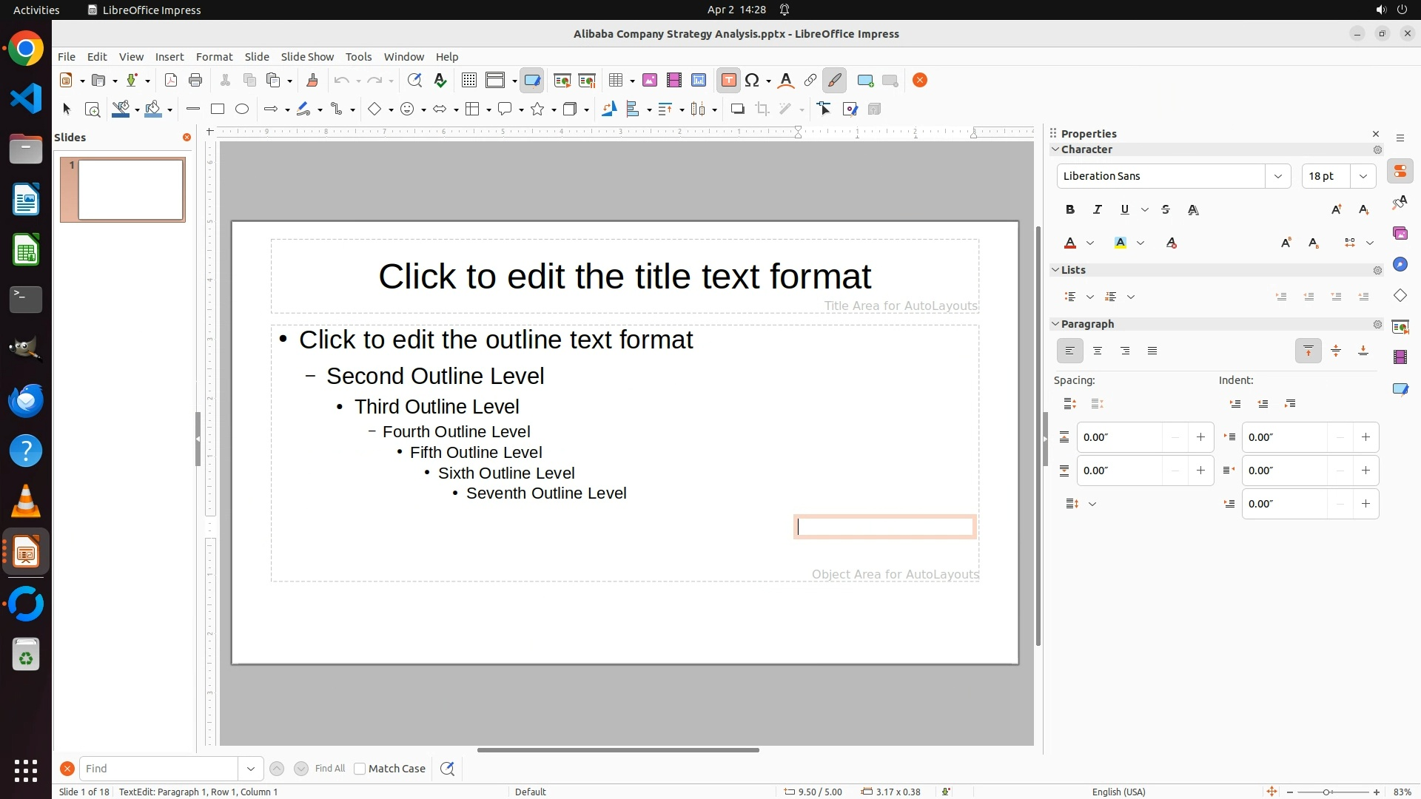The width and height of the screenshot is (1421, 799).
Task: Select the Ellipse drawing tool
Action: (x=242, y=109)
